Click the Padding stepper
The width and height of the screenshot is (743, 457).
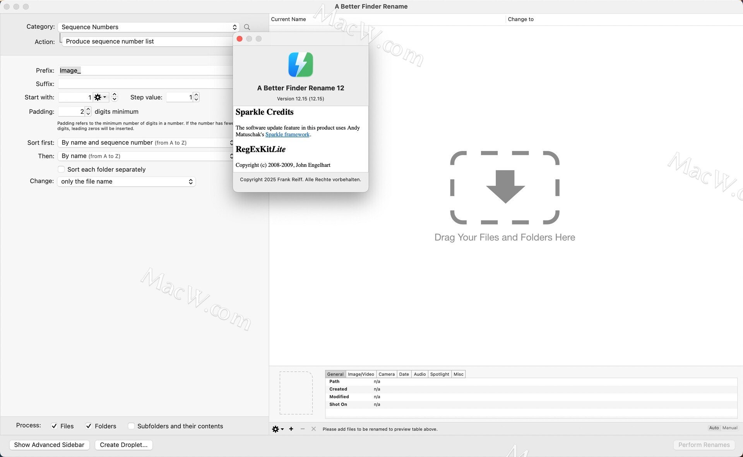(88, 111)
